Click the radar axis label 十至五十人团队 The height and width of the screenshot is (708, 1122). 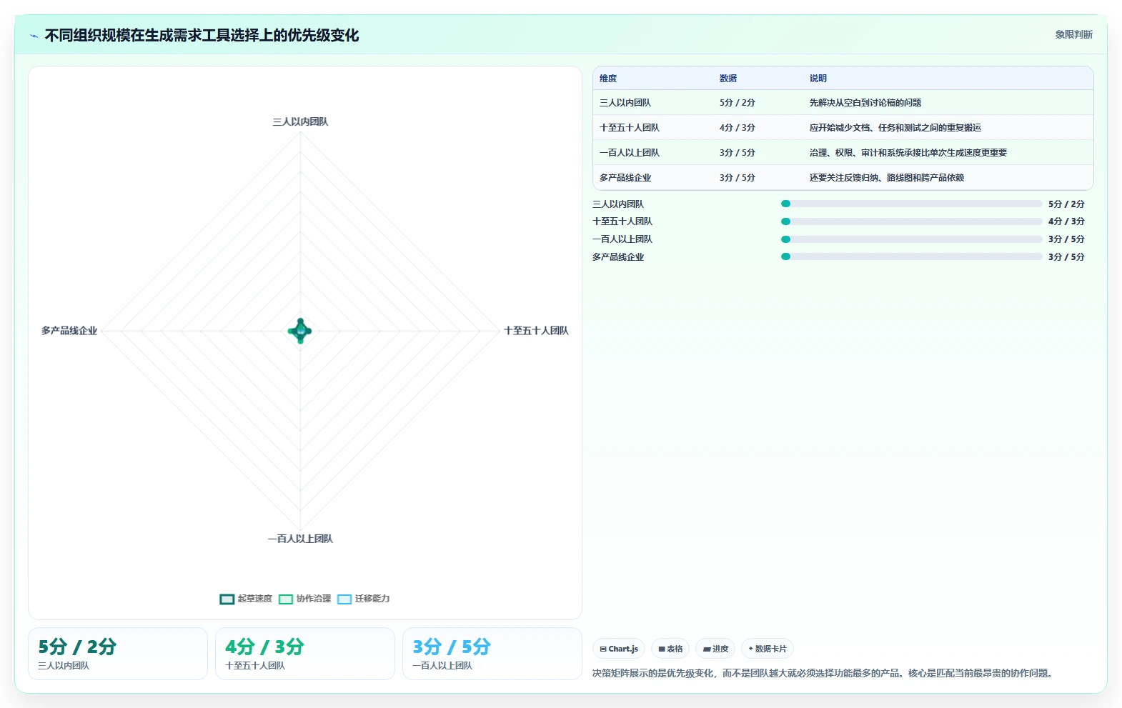(x=536, y=331)
